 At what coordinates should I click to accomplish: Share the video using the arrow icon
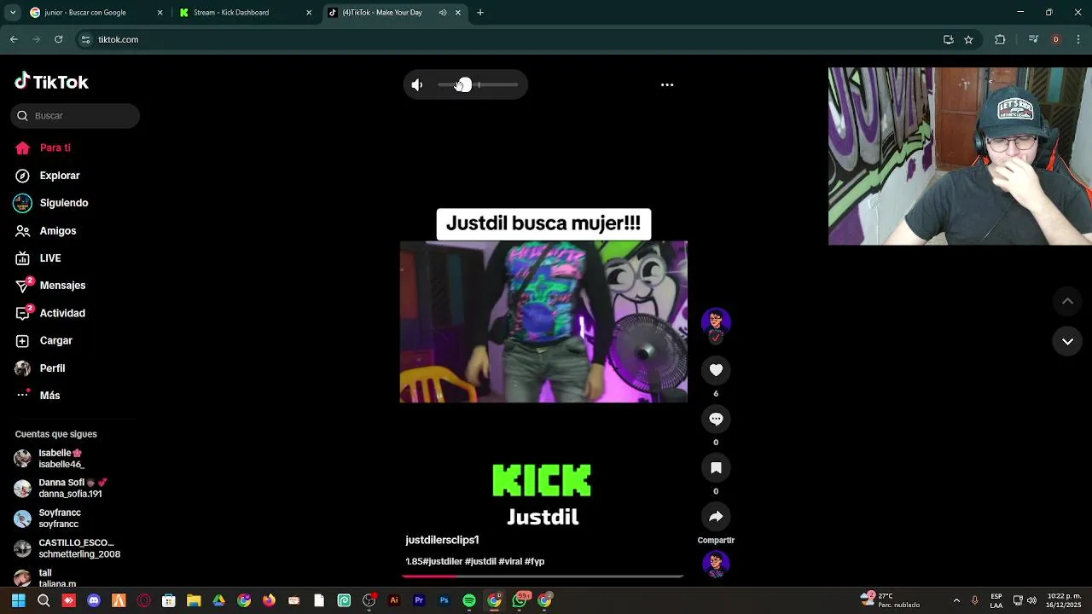[x=716, y=516]
